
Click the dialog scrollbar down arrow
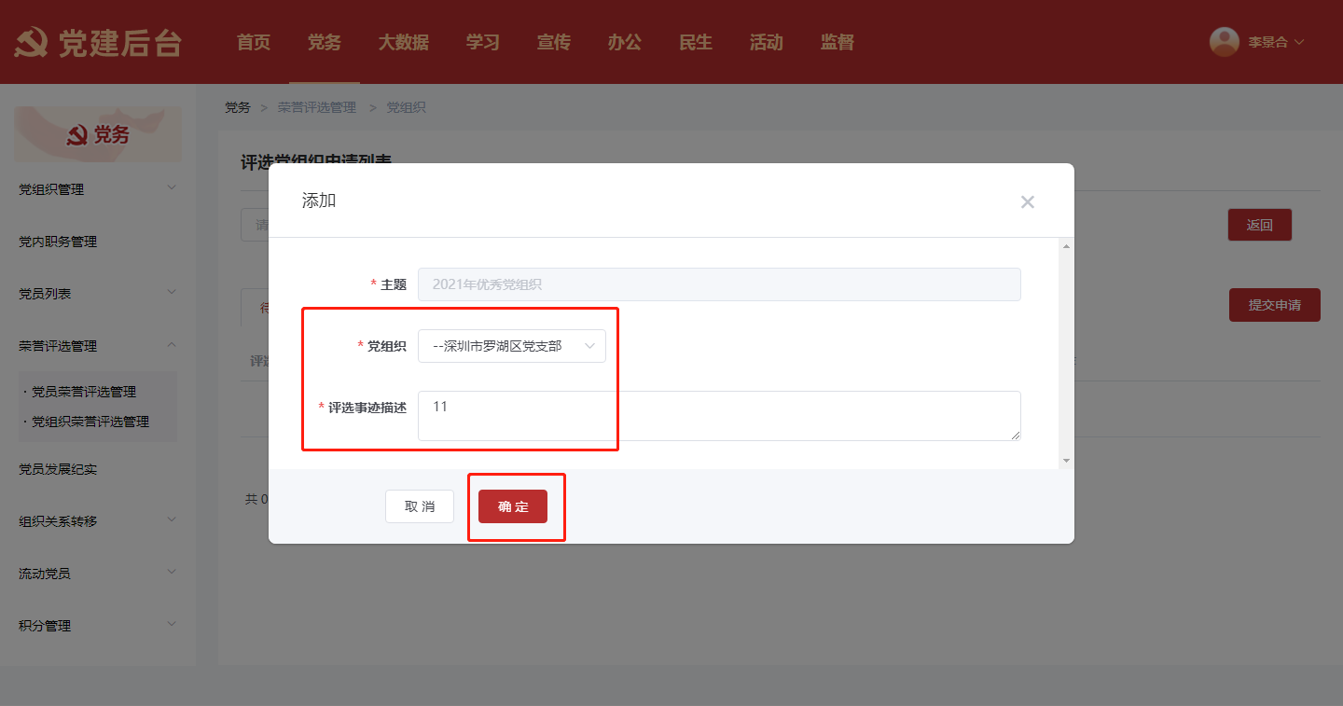point(1066,461)
